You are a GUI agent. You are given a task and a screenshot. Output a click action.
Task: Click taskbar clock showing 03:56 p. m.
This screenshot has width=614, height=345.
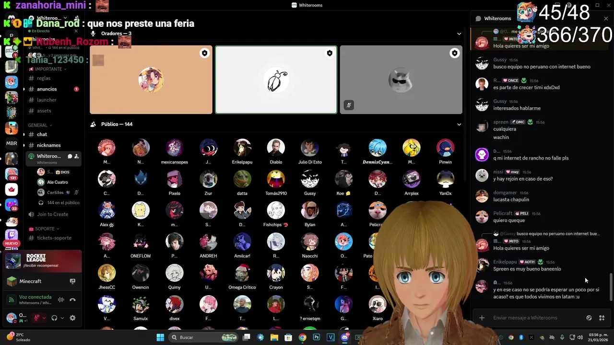(598, 337)
